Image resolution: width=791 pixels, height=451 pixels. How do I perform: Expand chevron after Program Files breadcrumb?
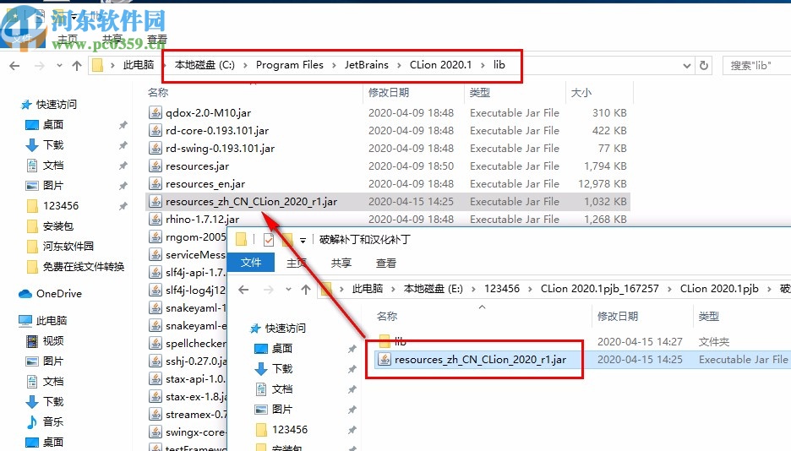click(x=334, y=66)
